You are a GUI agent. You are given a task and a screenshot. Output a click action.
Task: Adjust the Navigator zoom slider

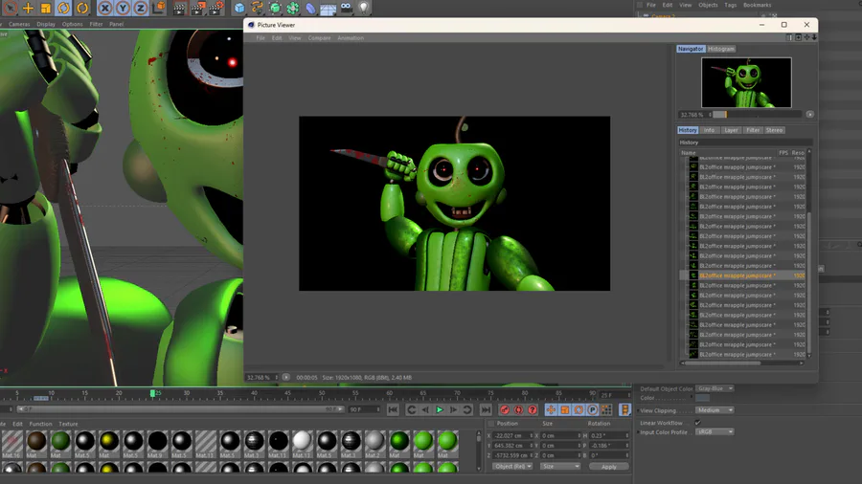[757, 115]
